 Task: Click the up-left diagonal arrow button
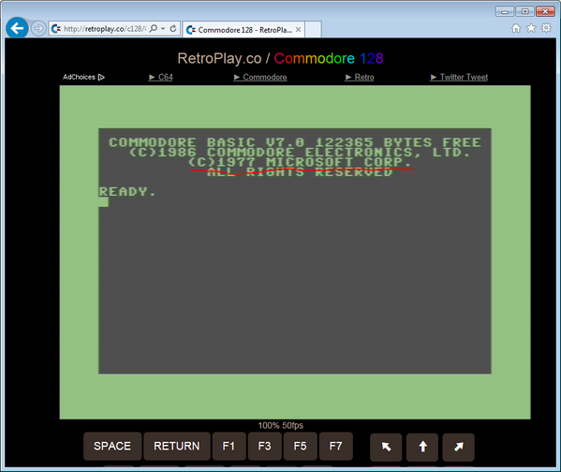(x=386, y=447)
